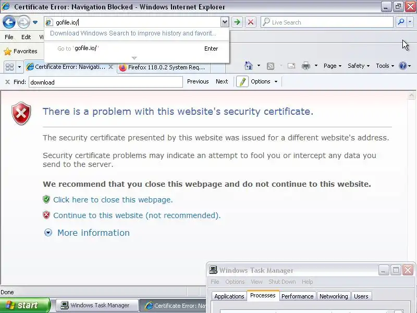
Task: Switch to the Certificate Error tab
Action: (x=70, y=67)
